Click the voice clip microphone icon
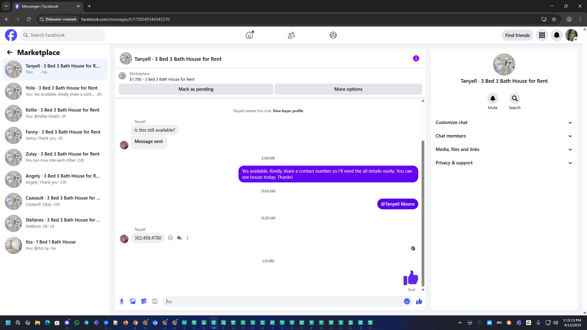 pos(122,301)
